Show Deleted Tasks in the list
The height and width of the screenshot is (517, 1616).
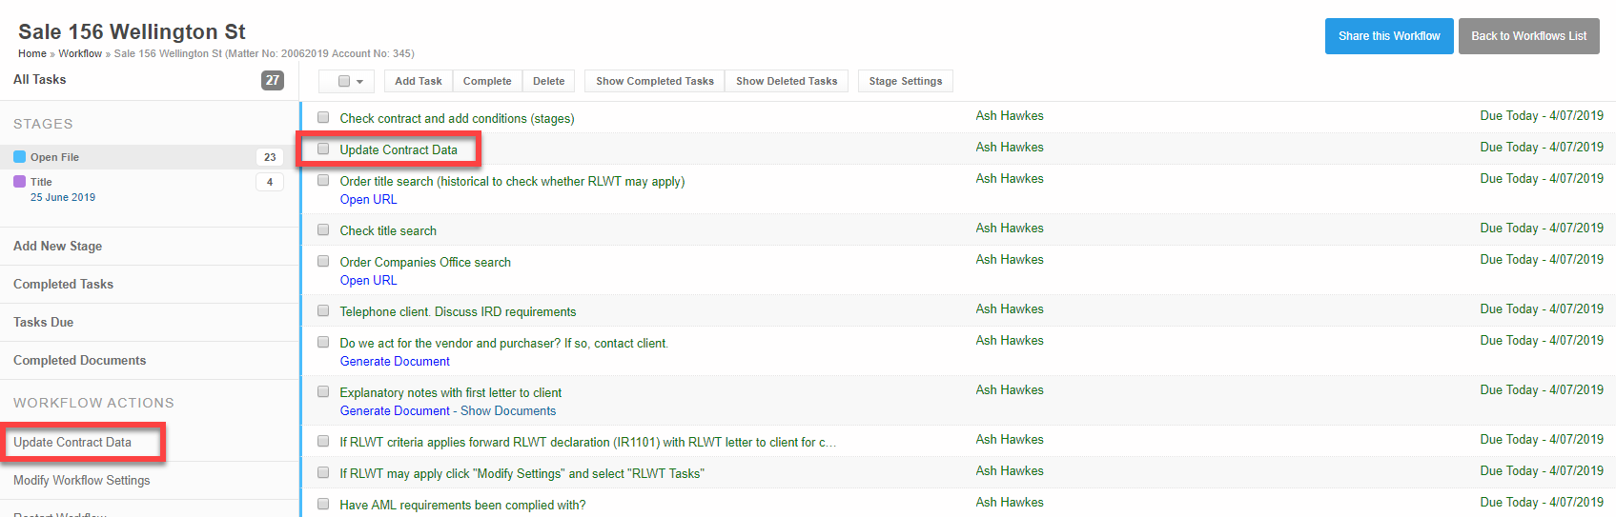pos(787,81)
